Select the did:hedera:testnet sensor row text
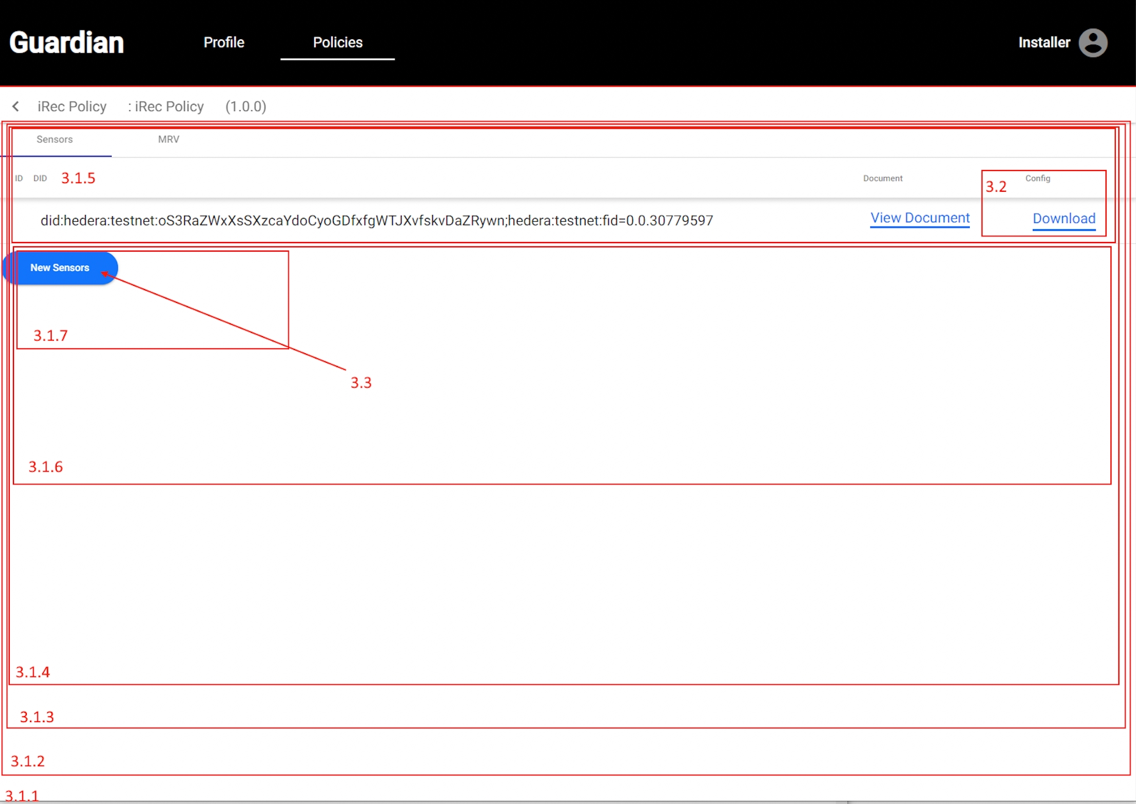Screen dimensions: 1136x804 click(x=376, y=221)
